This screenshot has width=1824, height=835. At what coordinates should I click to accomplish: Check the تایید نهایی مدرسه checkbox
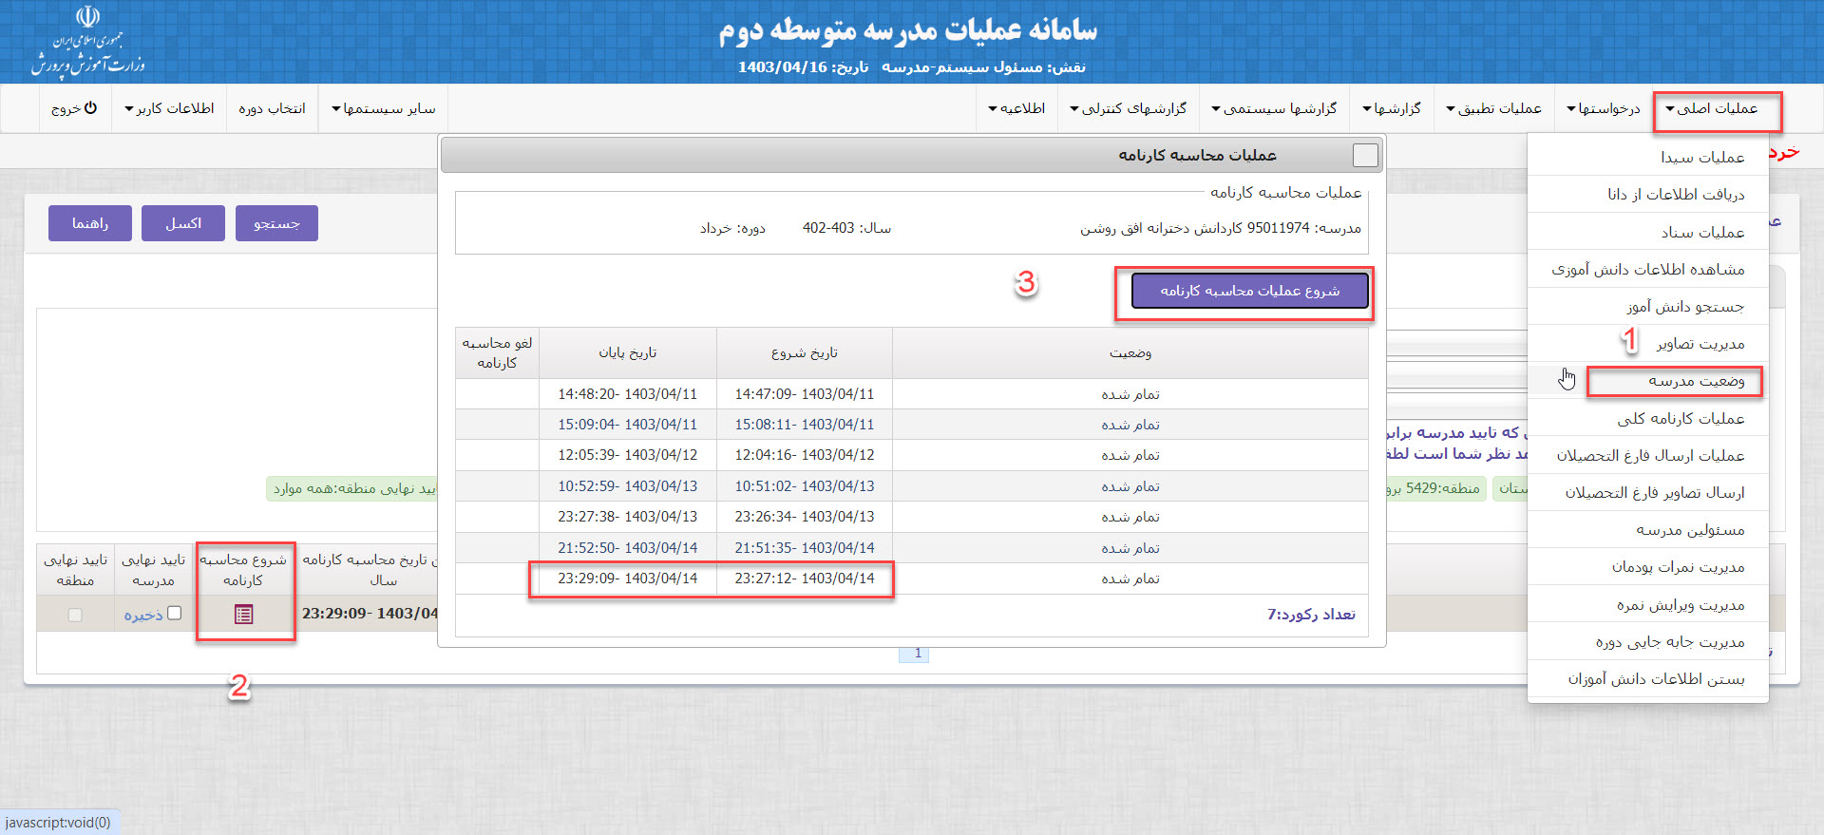tap(174, 614)
